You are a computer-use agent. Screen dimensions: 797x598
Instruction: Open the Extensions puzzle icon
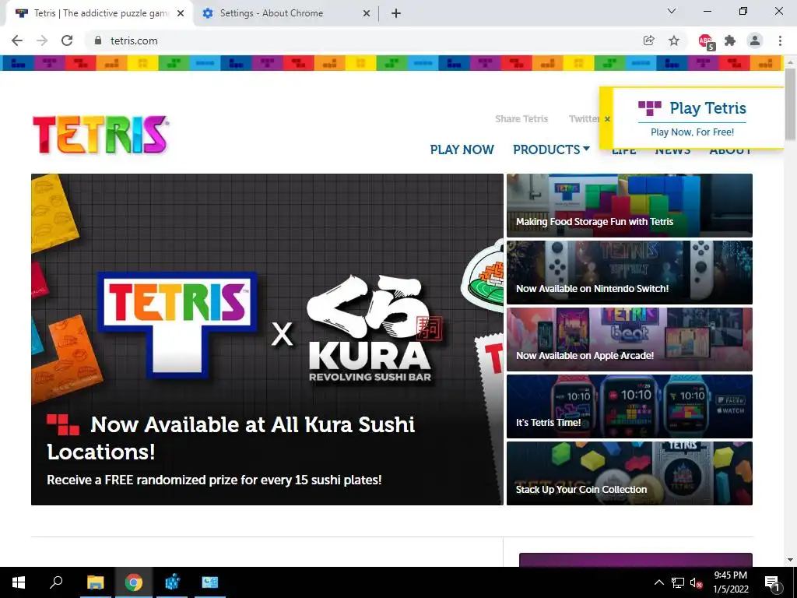coord(730,40)
